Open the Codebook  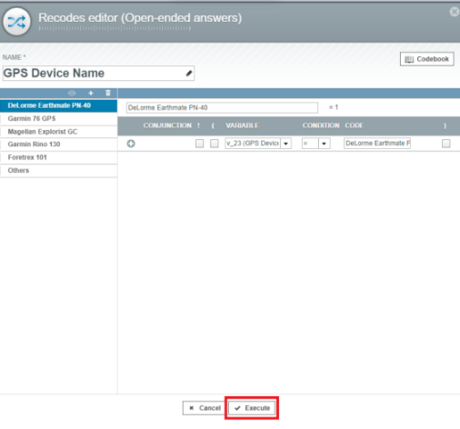[x=427, y=59]
